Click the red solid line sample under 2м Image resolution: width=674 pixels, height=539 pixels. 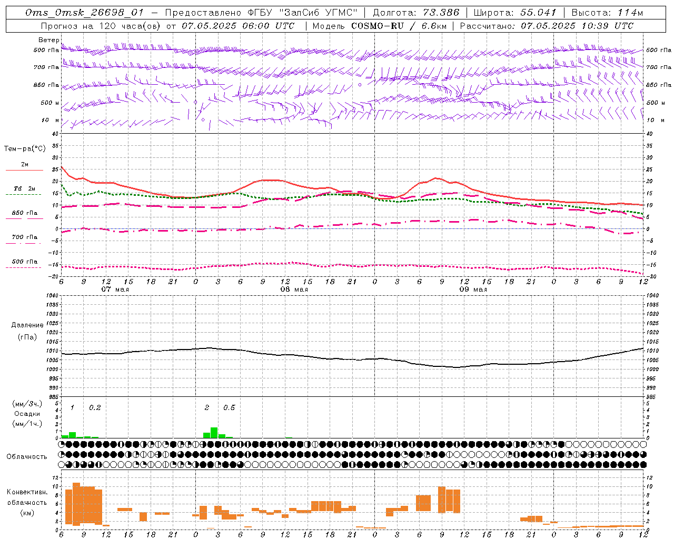[24, 171]
